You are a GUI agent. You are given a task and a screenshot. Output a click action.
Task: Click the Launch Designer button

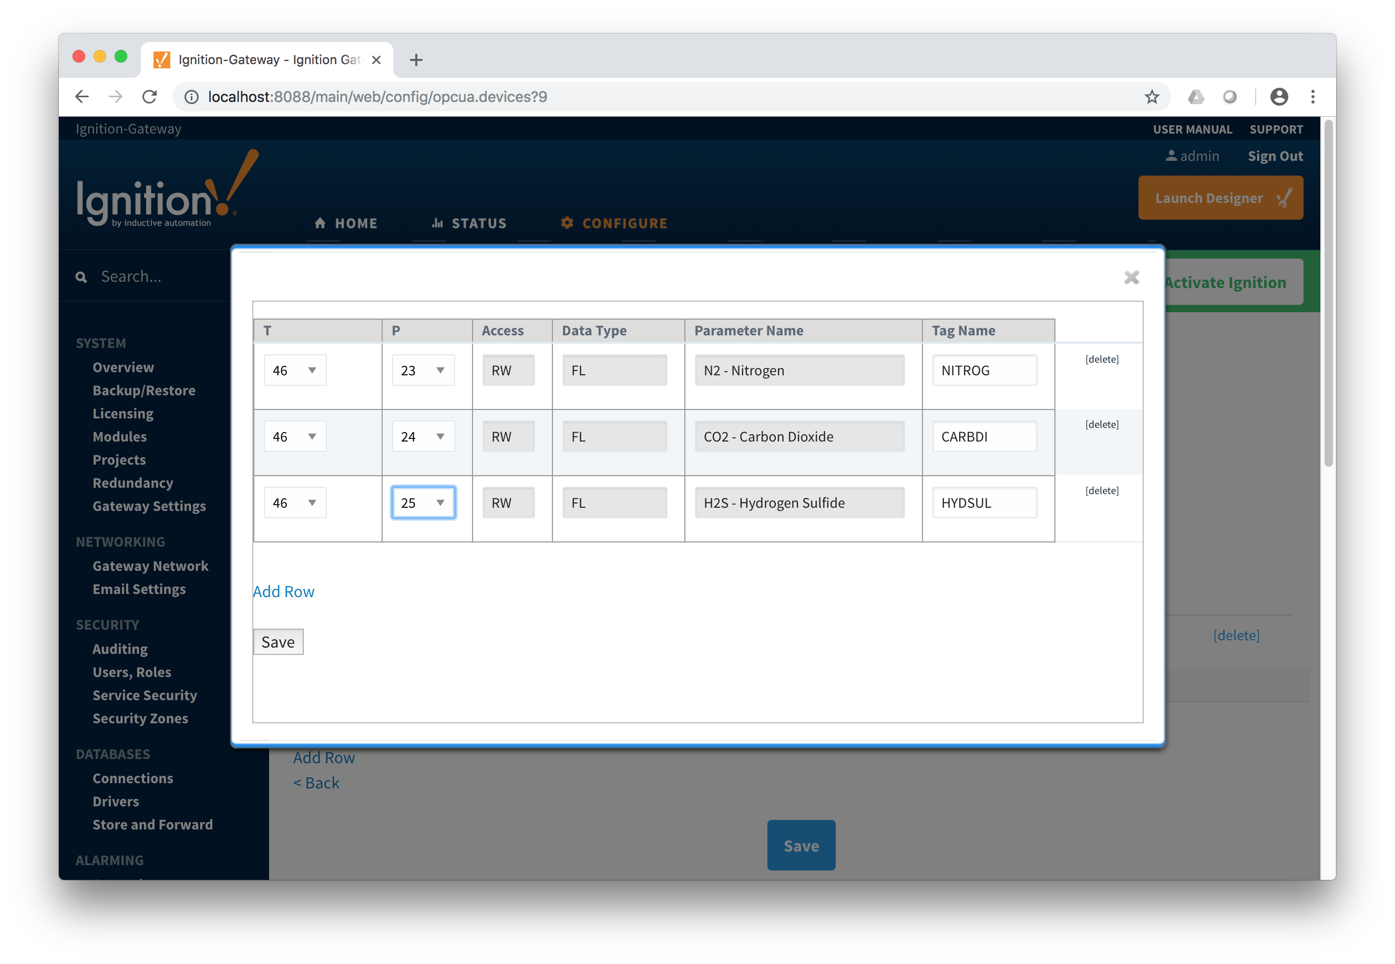tap(1220, 198)
